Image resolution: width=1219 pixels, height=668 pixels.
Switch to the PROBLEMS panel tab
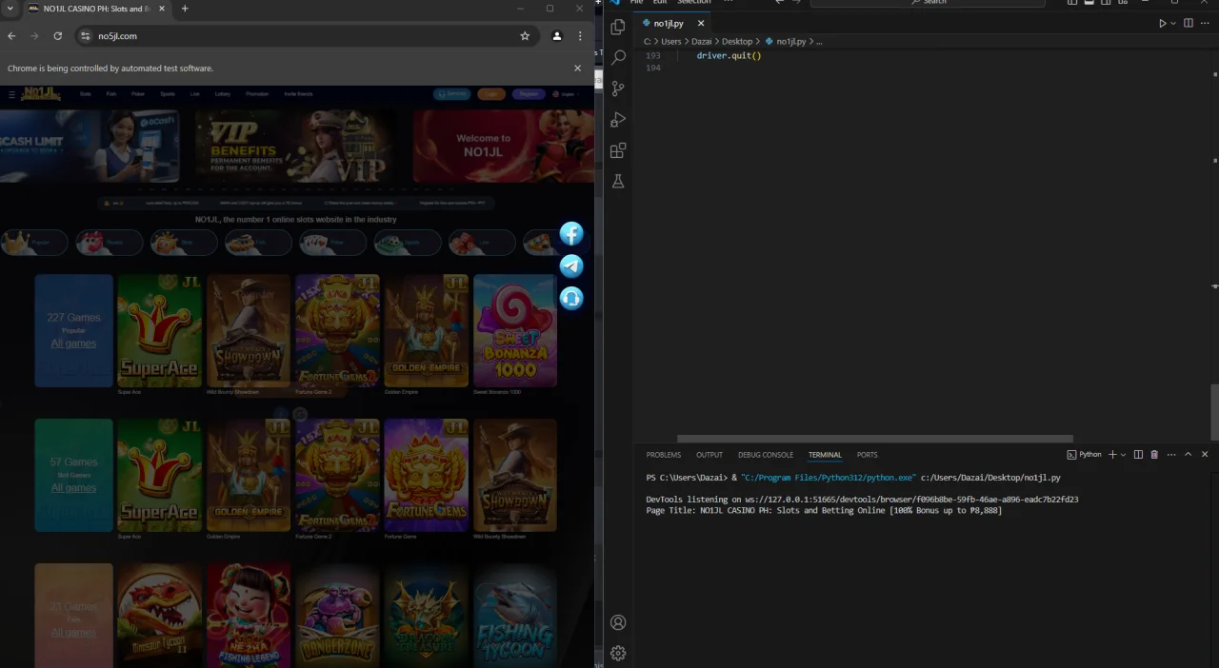[664, 455]
